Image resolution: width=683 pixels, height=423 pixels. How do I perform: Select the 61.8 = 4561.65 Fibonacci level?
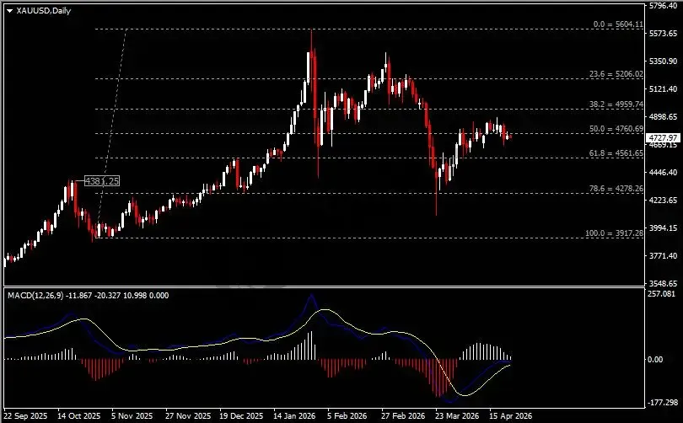tap(616, 153)
